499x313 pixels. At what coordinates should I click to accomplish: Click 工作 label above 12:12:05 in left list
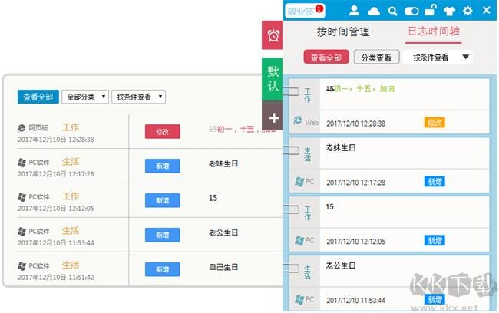point(71,196)
